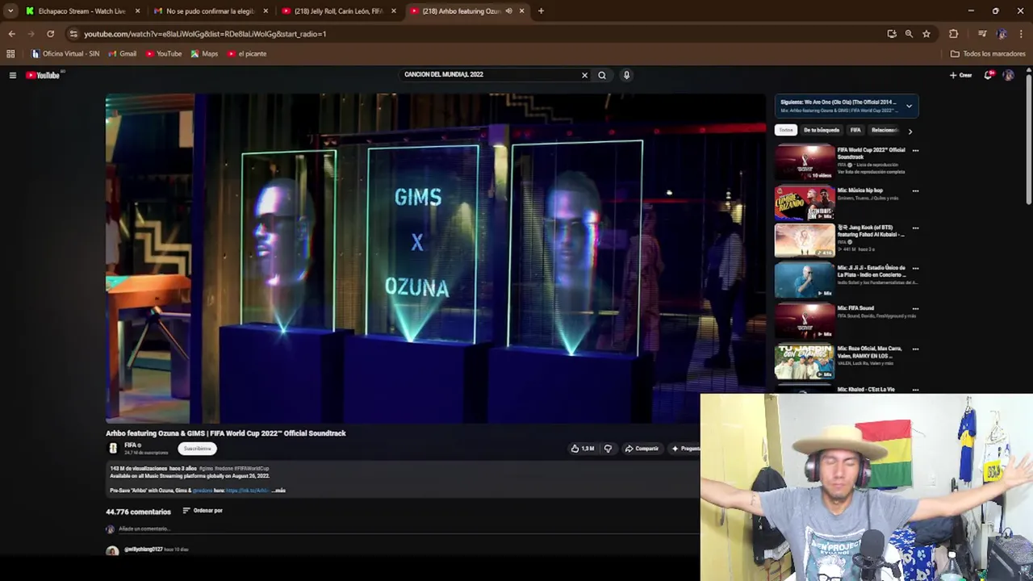The image size is (1033, 581).
Task: Open options for Mix: Música hip hop
Action: coord(915,191)
